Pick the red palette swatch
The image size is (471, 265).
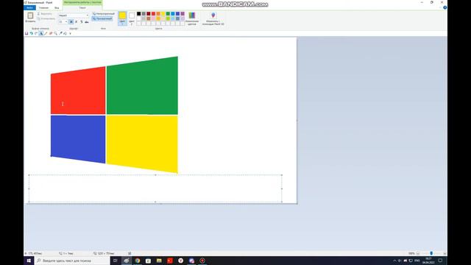(153, 14)
